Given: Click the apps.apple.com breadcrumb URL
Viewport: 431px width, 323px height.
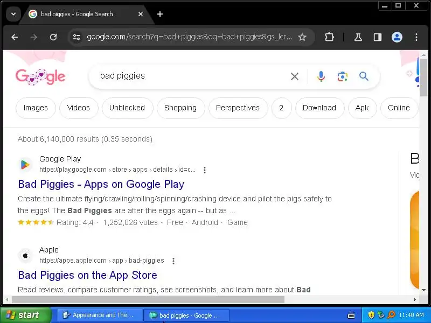Looking at the screenshot, I should pyautogui.click(x=102, y=261).
